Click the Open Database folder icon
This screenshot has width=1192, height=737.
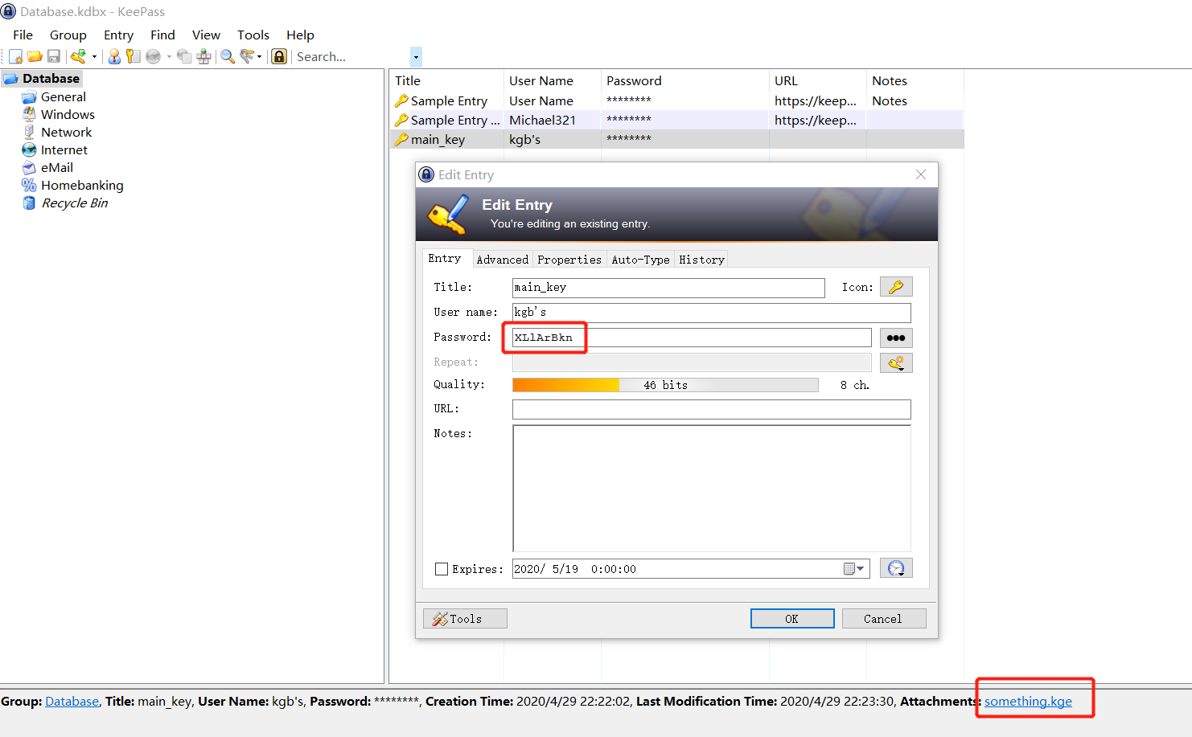[35, 56]
